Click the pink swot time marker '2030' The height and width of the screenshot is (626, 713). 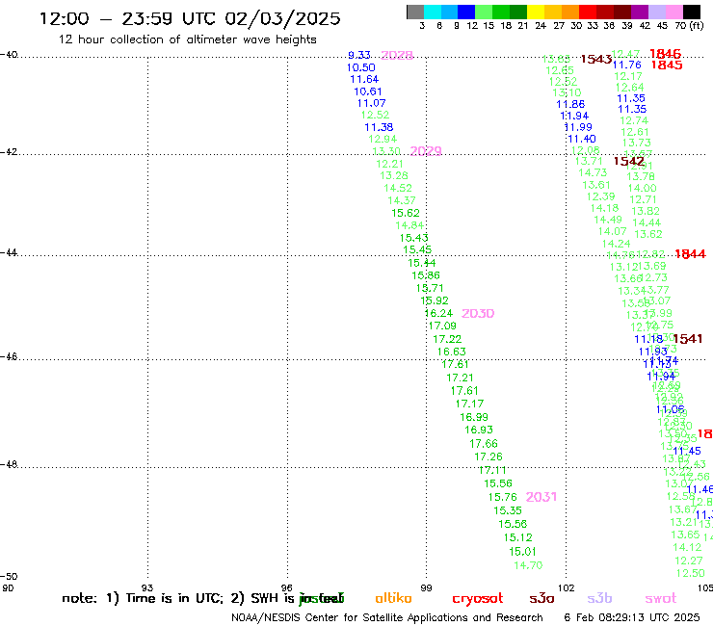coord(478,314)
